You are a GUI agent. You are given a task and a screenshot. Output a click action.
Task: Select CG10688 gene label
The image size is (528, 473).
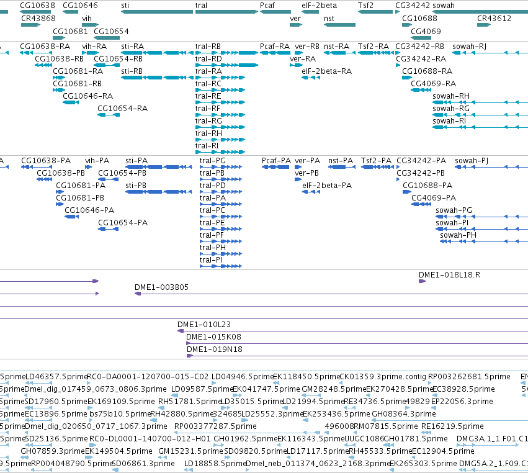pos(419,18)
